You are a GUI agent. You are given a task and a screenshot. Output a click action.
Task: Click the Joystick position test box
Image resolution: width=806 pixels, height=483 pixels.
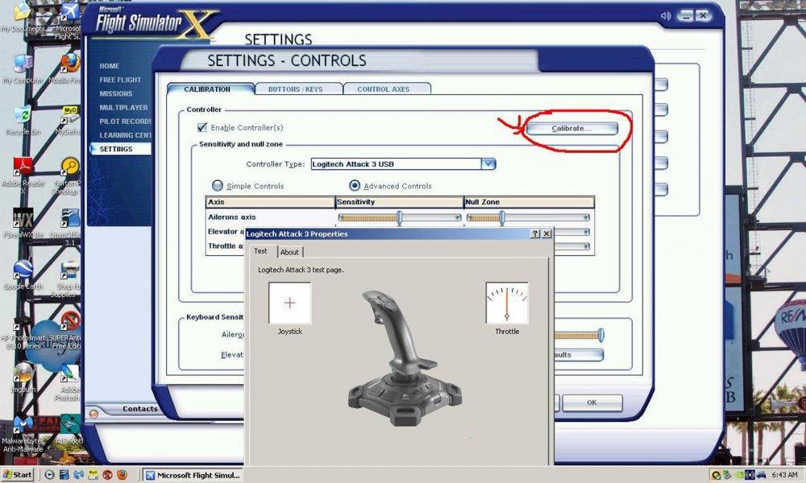(290, 303)
